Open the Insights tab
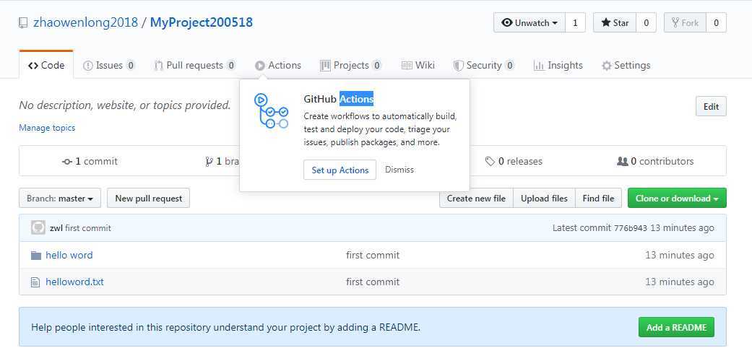Viewport: 752px width, 348px height. [558, 65]
